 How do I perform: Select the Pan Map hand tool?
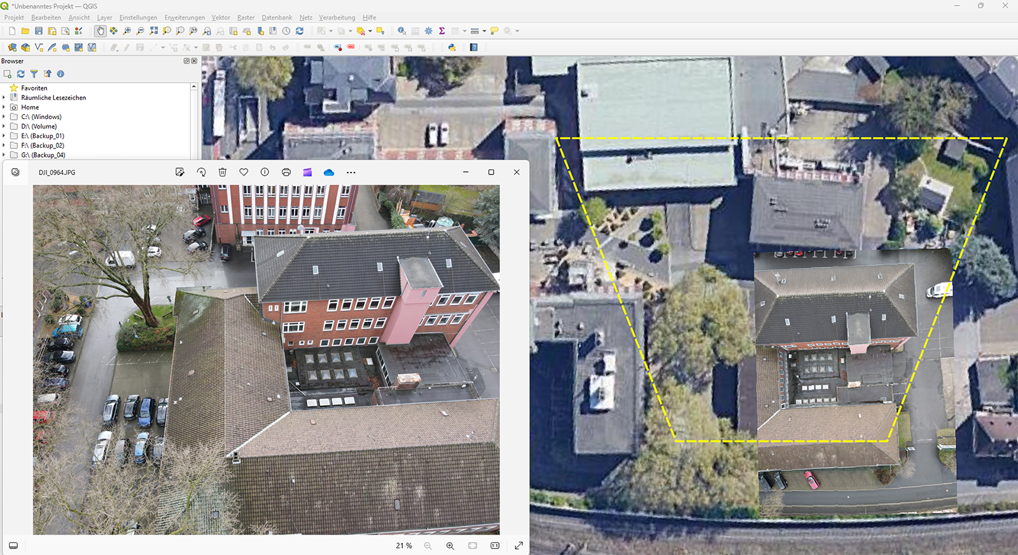(101, 31)
